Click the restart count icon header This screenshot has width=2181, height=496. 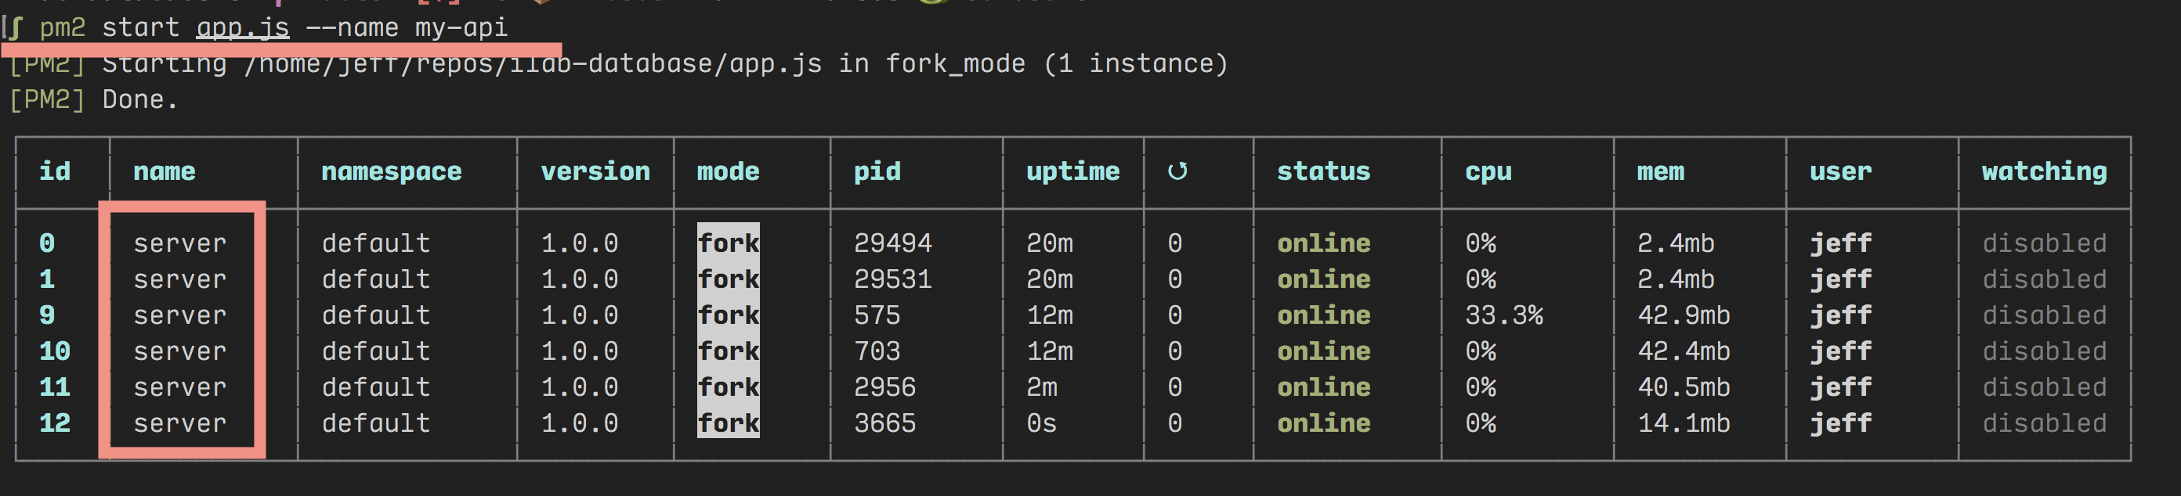(x=1177, y=171)
